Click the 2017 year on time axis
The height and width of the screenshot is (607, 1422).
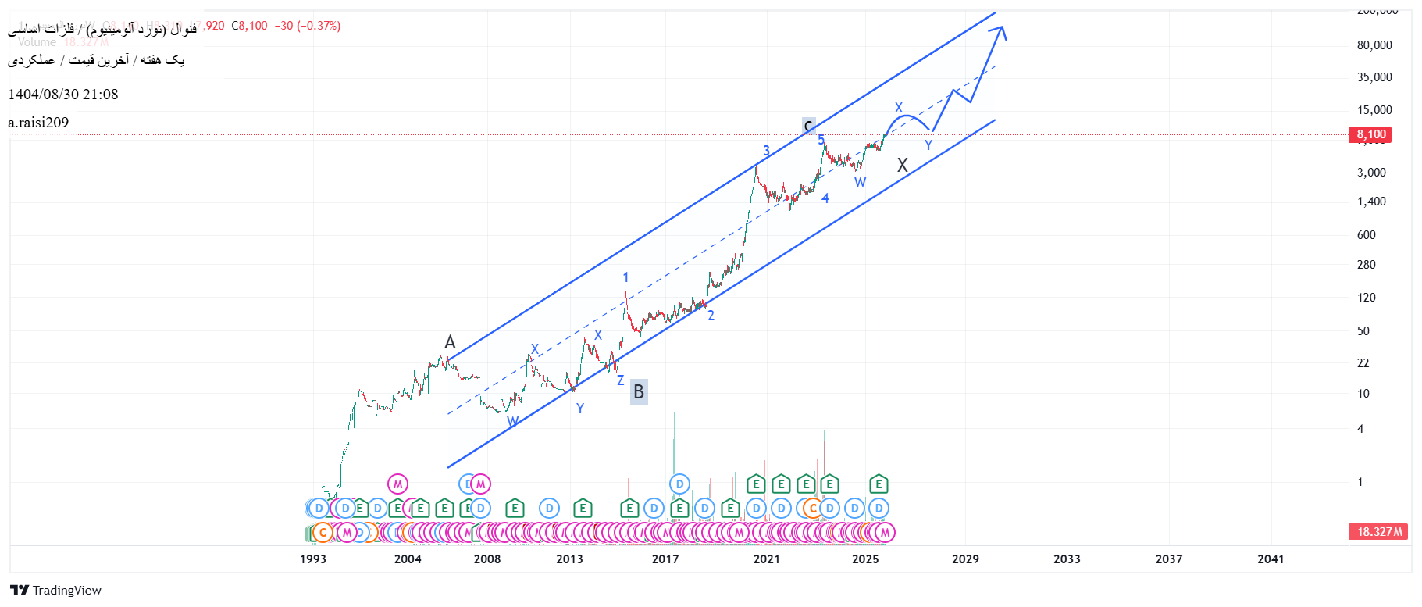coord(665,559)
